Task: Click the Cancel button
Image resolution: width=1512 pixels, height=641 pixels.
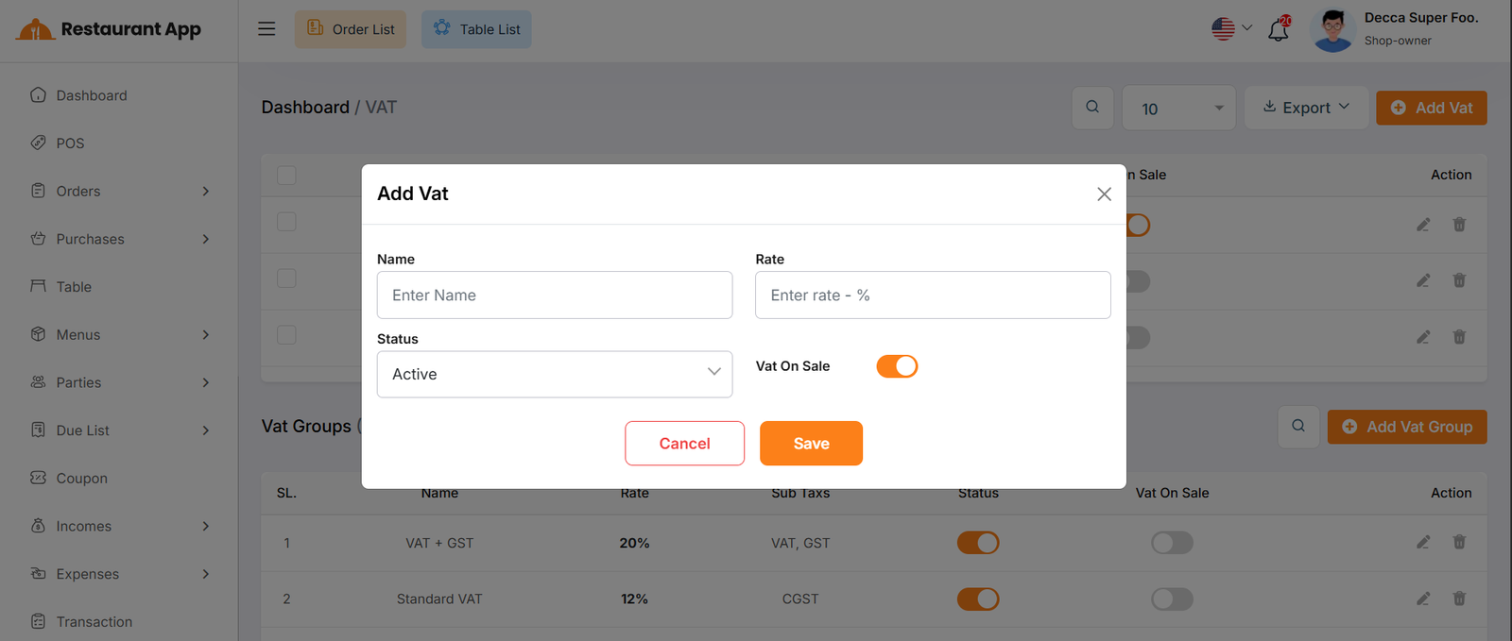Action: 684,444
